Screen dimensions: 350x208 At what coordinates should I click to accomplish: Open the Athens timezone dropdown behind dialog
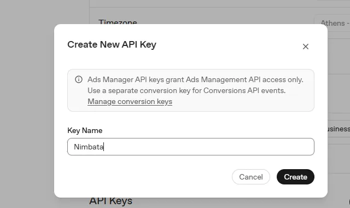point(332,23)
